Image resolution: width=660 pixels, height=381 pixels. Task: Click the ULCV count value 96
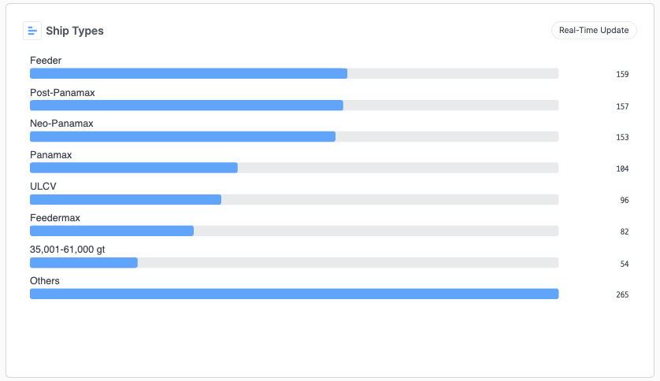click(x=625, y=201)
